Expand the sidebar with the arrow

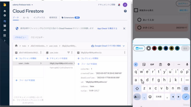(5, 40)
